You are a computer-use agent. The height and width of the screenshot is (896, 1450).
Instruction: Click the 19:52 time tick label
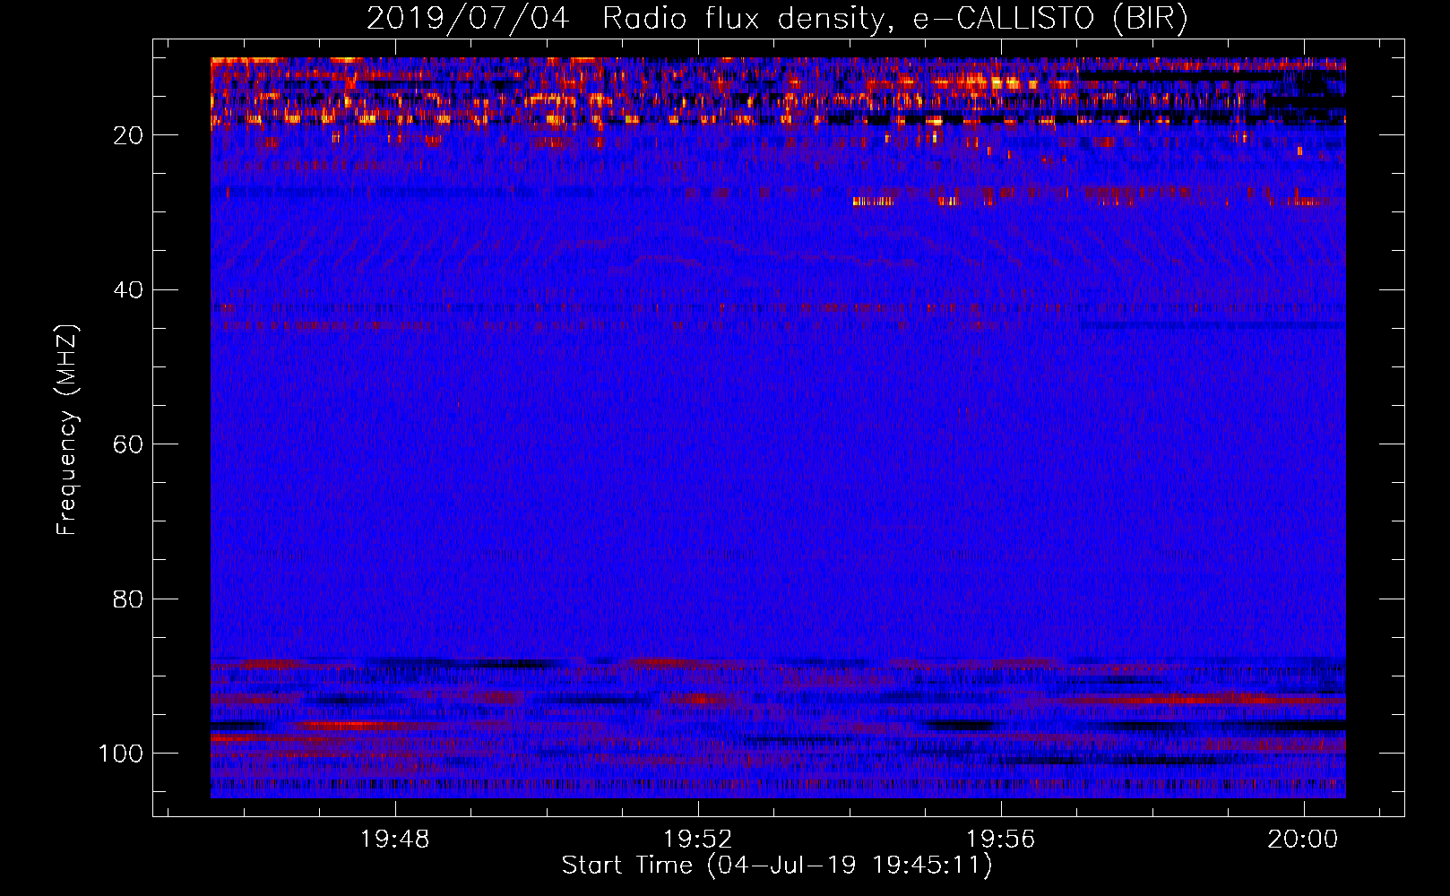pos(698,839)
